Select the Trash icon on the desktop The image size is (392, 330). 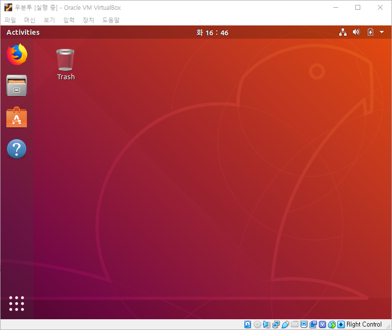65,65
